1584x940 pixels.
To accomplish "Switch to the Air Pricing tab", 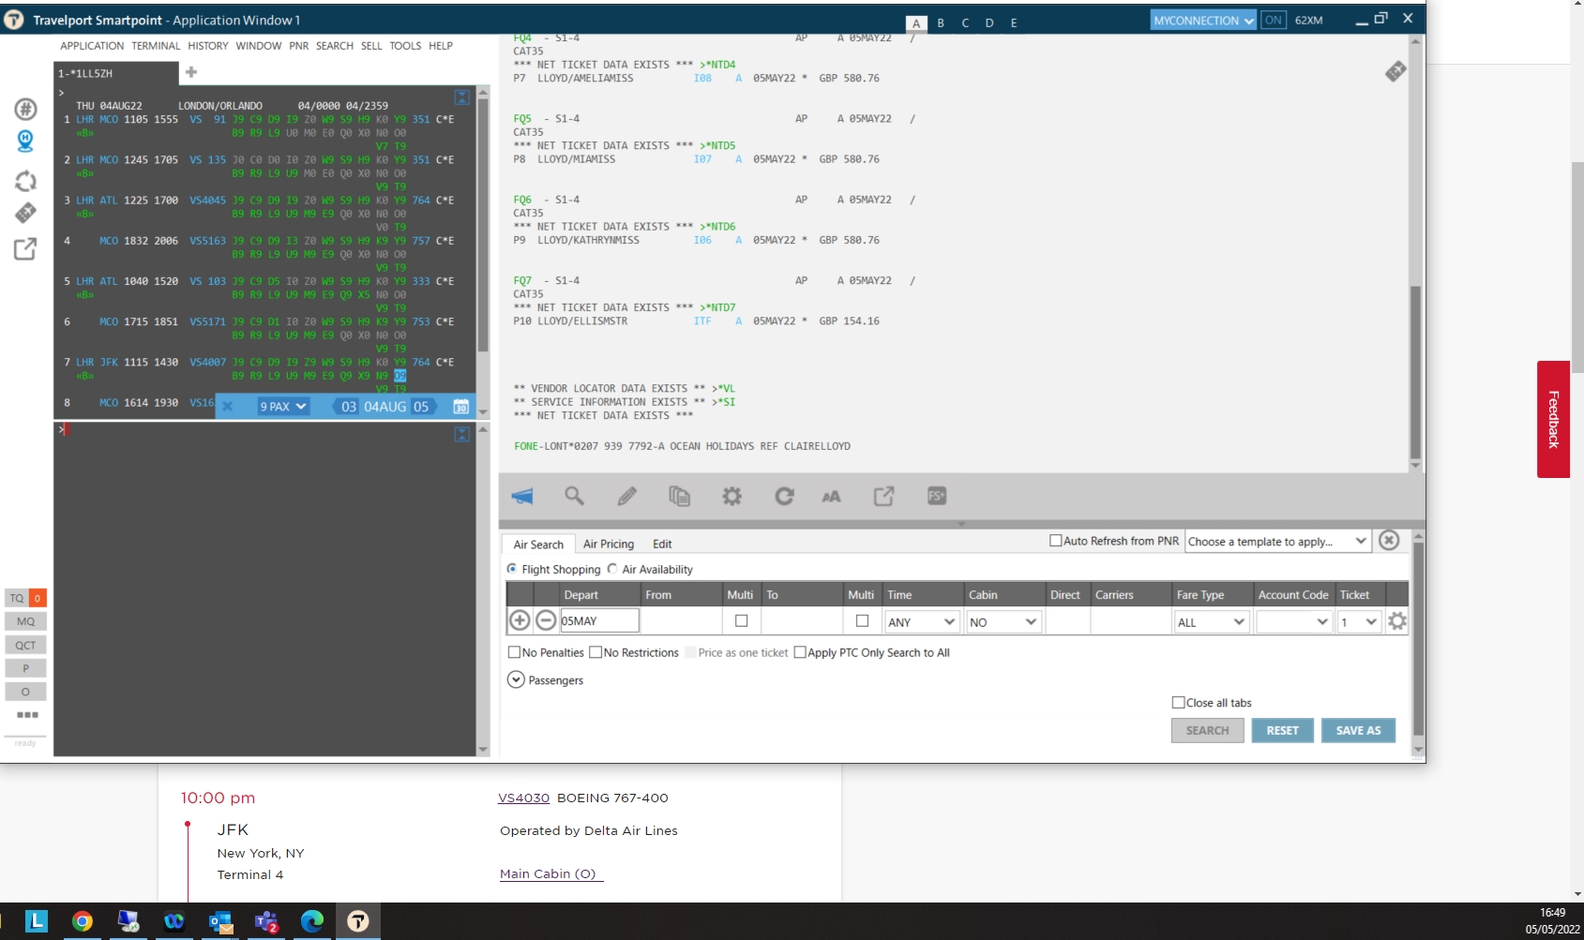I will 609,544.
